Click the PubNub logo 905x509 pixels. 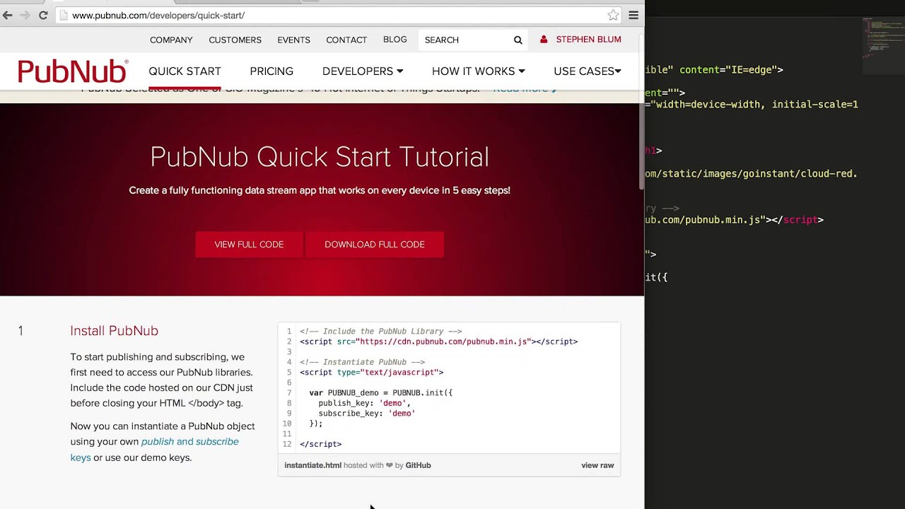point(73,71)
